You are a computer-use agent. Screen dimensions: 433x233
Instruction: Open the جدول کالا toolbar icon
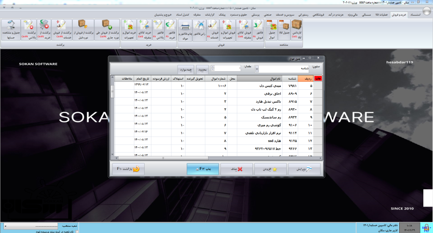(284, 30)
